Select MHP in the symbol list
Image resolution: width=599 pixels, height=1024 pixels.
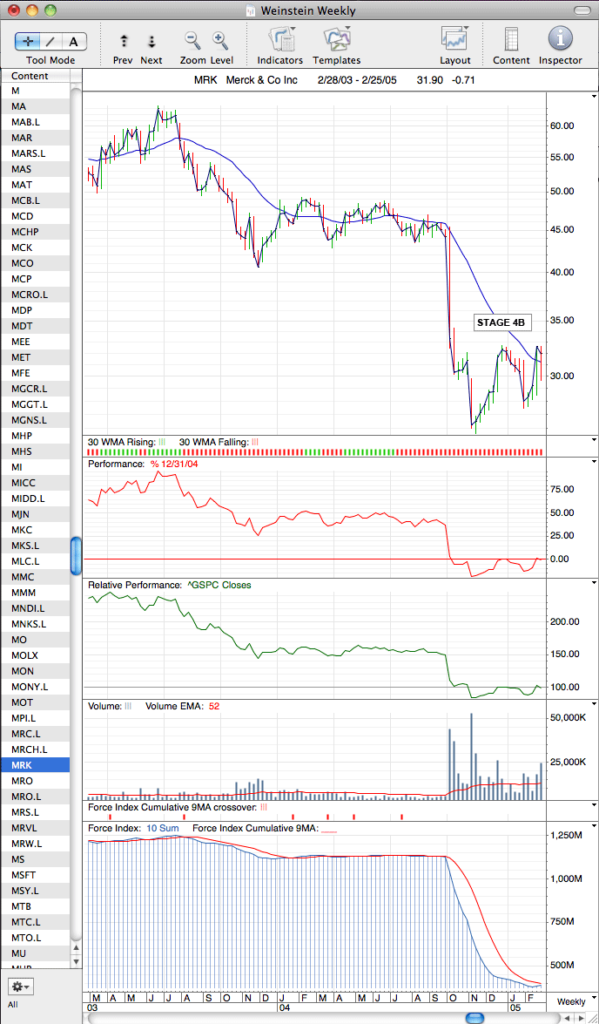[35, 436]
